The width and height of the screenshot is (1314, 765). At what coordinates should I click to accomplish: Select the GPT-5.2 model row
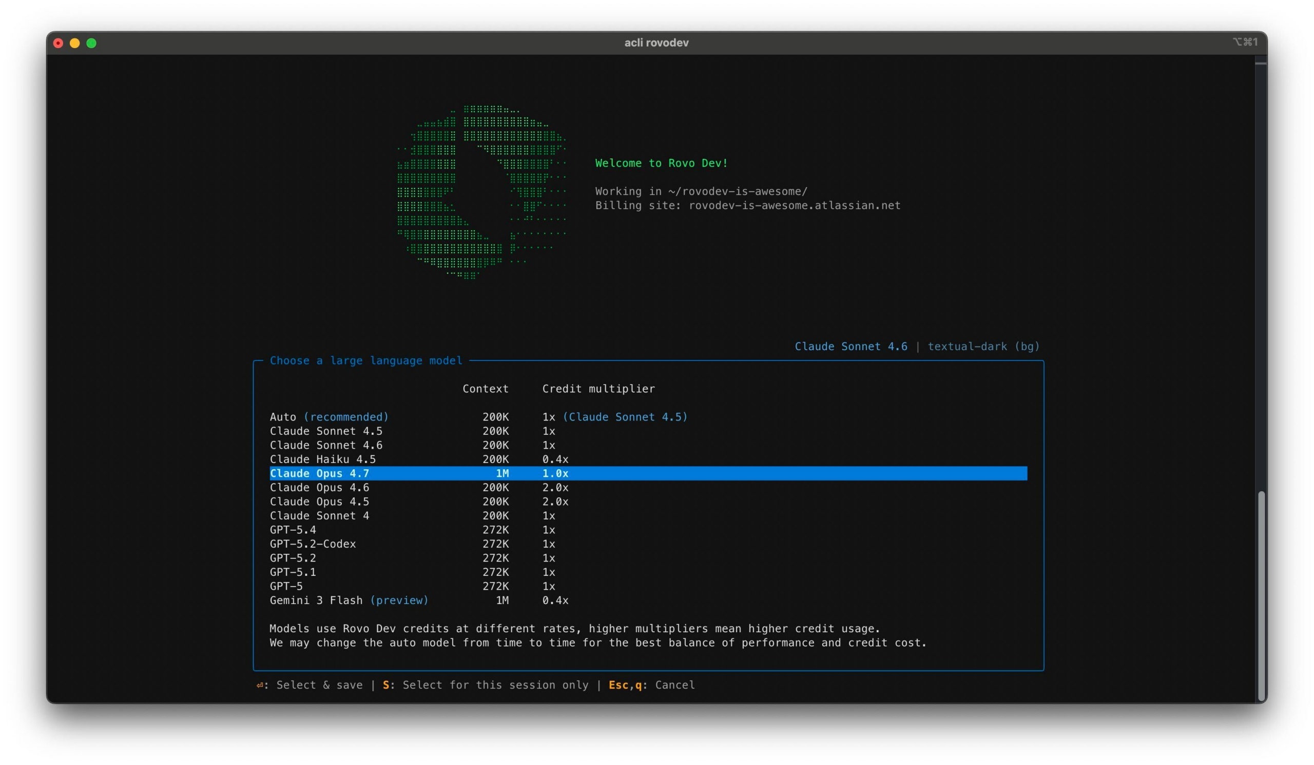point(648,557)
